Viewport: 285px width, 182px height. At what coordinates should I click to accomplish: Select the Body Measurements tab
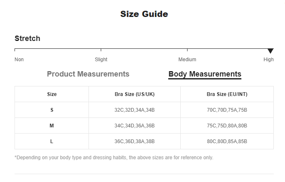(x=205, y=74)
